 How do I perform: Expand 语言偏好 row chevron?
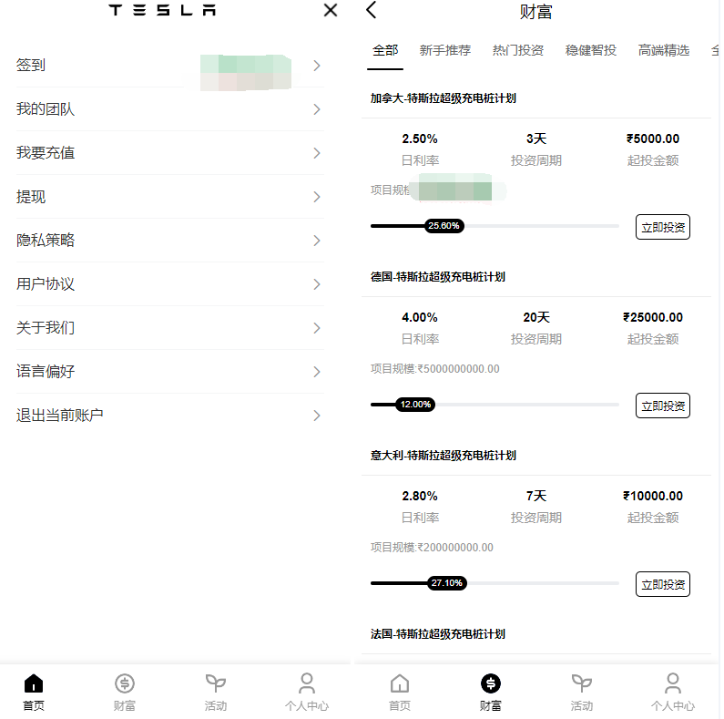pyautogui.click(x=317, y=372)
